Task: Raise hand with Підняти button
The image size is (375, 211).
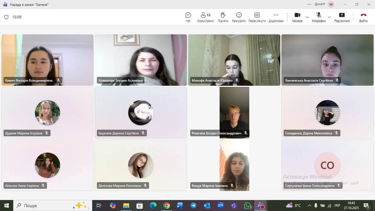Action: 223,17
